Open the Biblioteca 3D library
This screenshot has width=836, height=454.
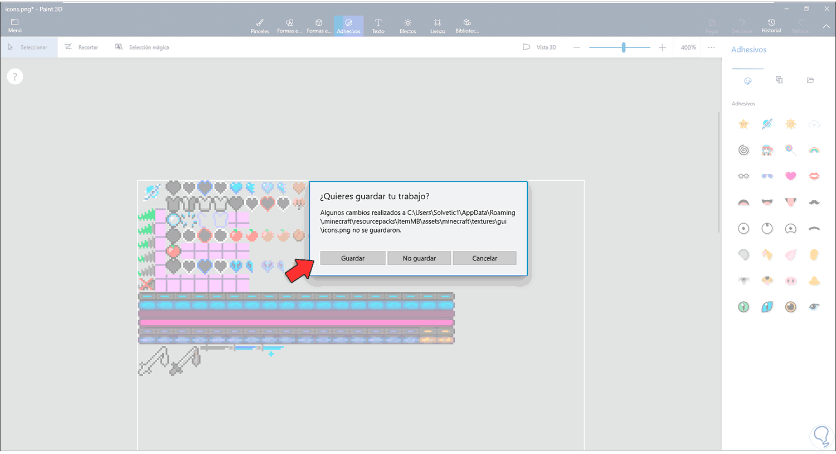click(x=467, y=26)
